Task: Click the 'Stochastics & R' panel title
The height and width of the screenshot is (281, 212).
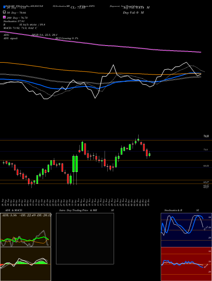Action: coord(173,210)
